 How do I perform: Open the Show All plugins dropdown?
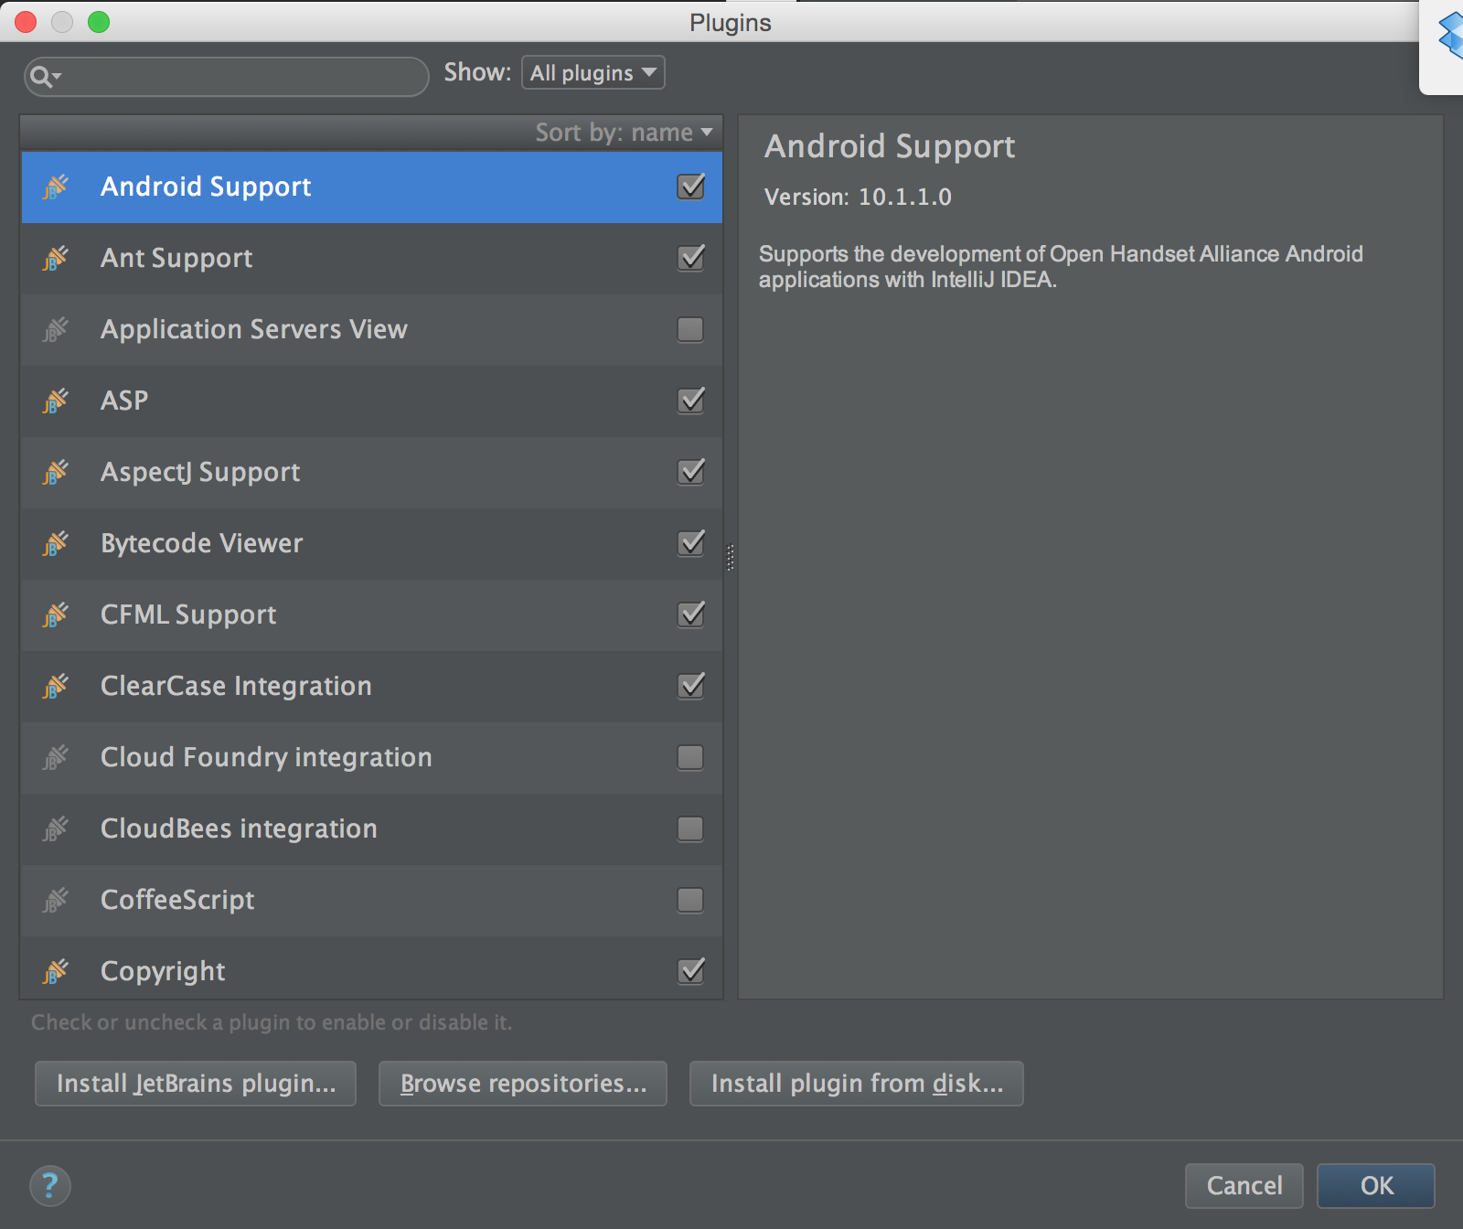point(593,72)
